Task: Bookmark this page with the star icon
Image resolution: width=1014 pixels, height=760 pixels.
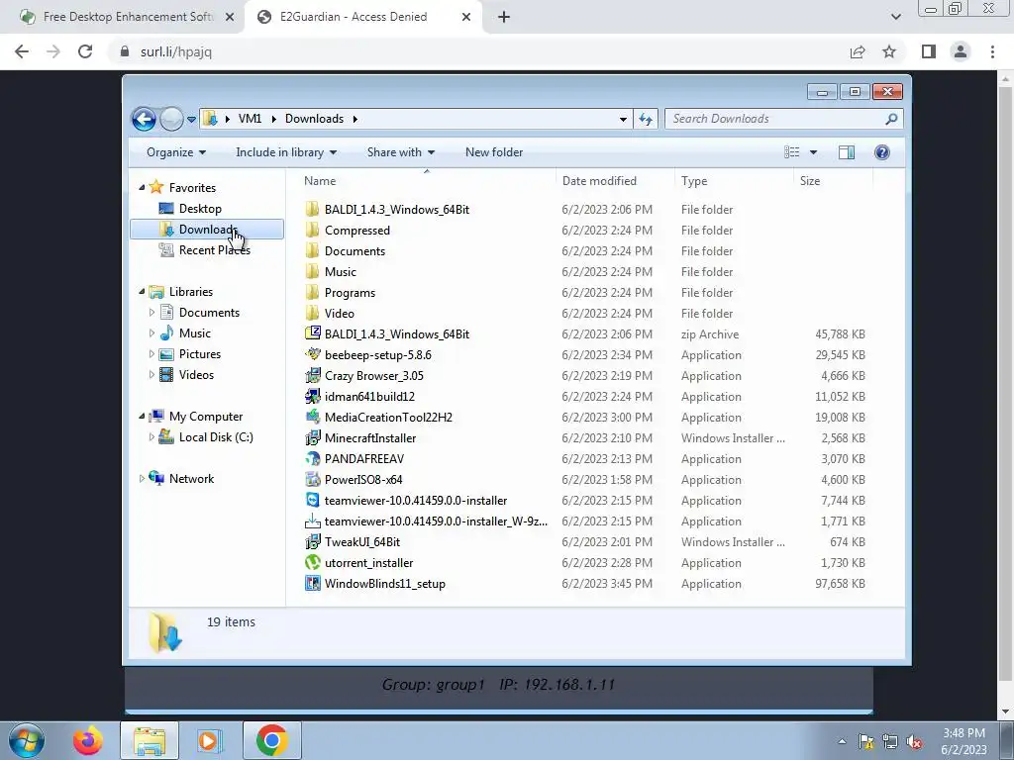Action: click(x=889, y=51)
